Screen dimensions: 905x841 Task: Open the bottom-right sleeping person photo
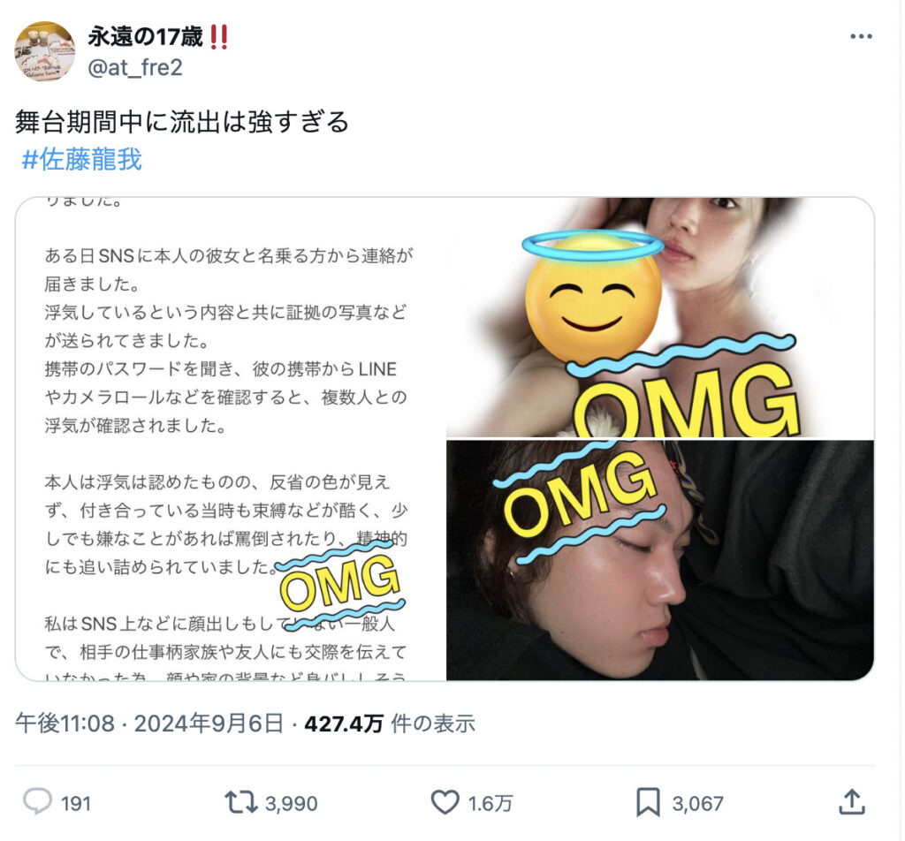pos(660,560)
